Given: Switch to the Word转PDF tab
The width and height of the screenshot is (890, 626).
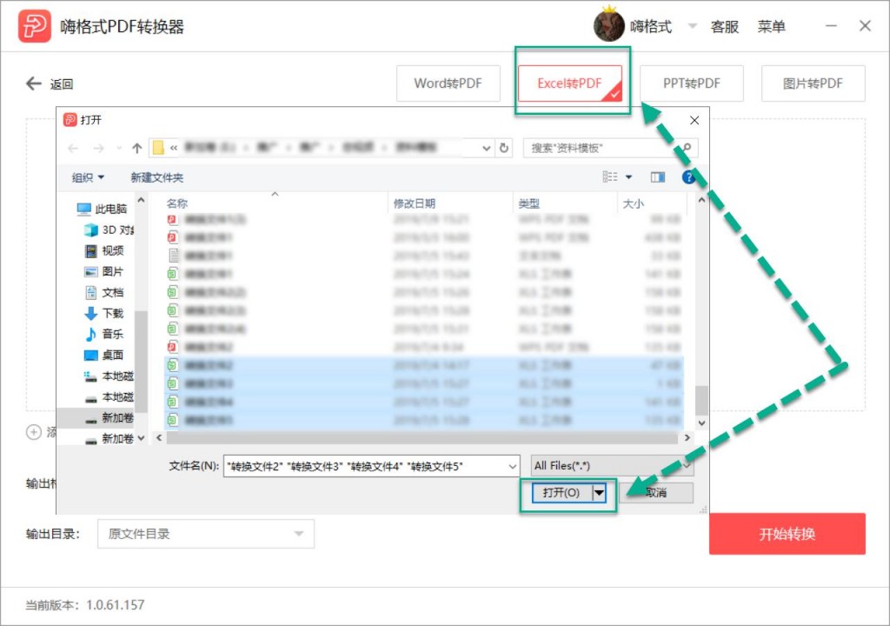Looking at the screenshot, I should (x=448, y=83).
